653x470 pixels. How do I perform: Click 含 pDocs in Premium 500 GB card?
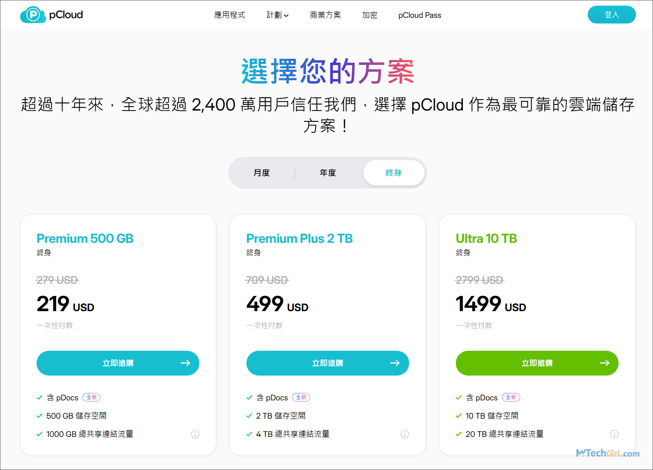(x=62, y=398)
